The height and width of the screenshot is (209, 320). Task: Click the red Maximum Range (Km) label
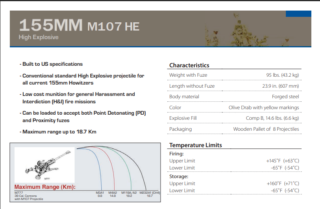(x=45, y=187)
